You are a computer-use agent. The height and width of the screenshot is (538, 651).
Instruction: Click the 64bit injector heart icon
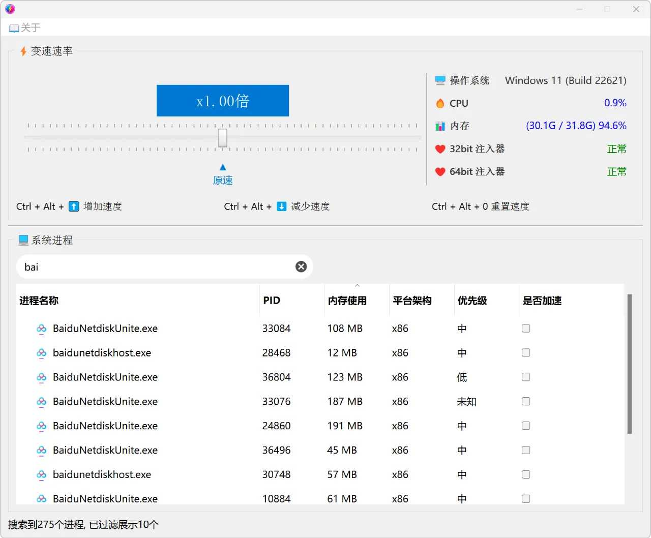[440, 172]
